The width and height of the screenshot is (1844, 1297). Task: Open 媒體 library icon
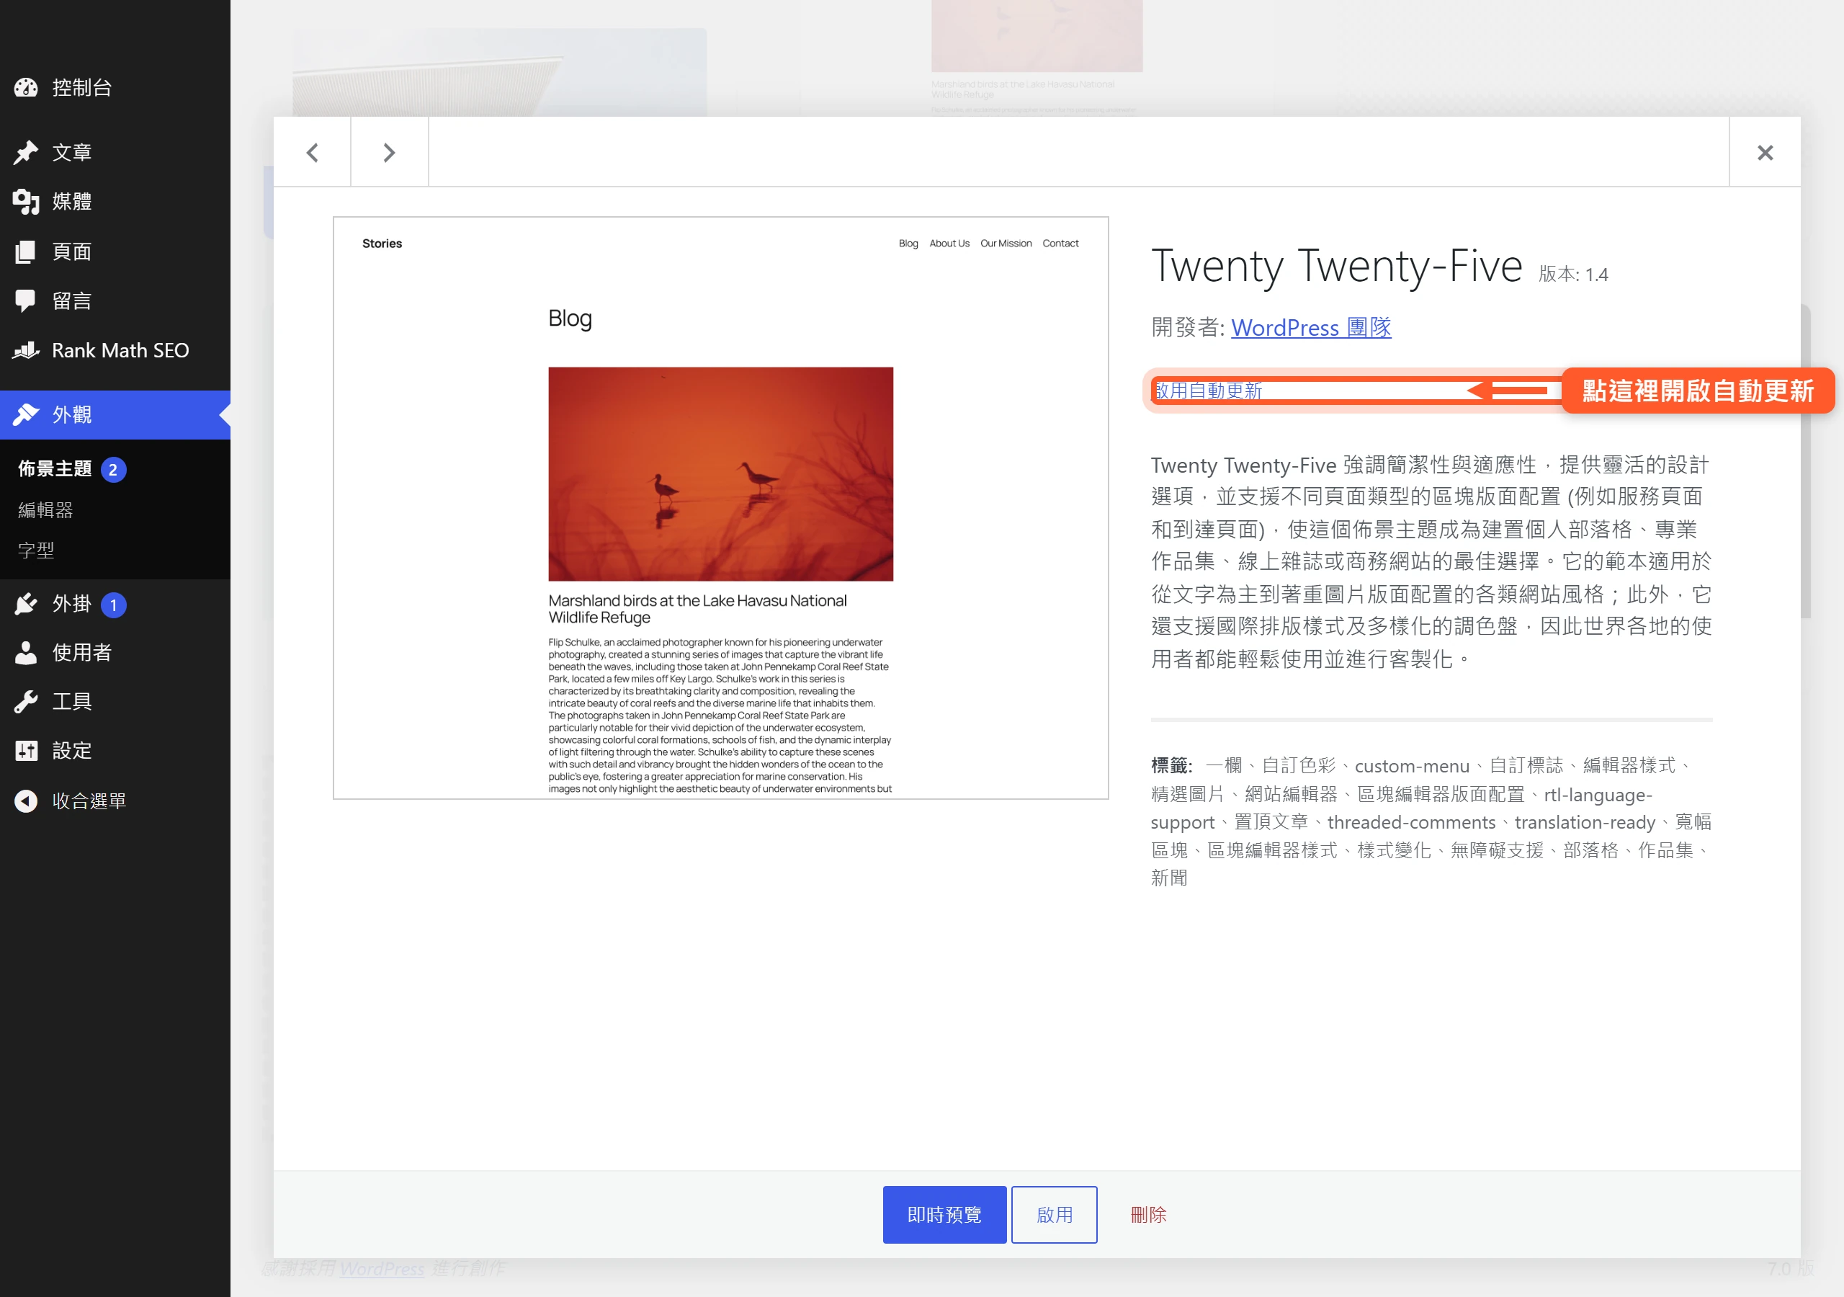click(x=26, y=202)
